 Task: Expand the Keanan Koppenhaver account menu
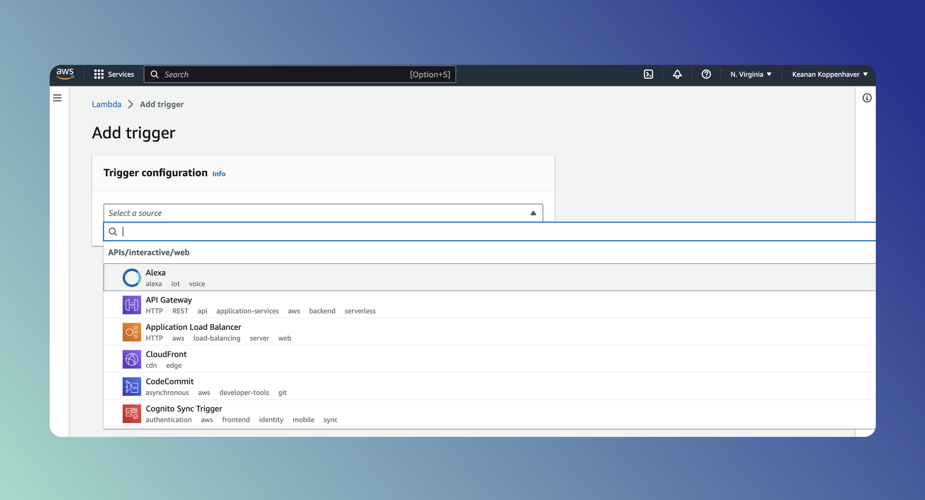pos(831,74)
